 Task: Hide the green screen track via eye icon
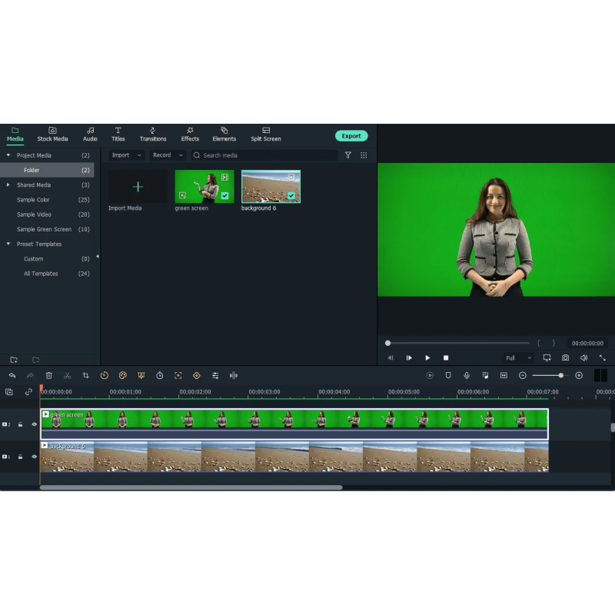(x=34, y=424)
